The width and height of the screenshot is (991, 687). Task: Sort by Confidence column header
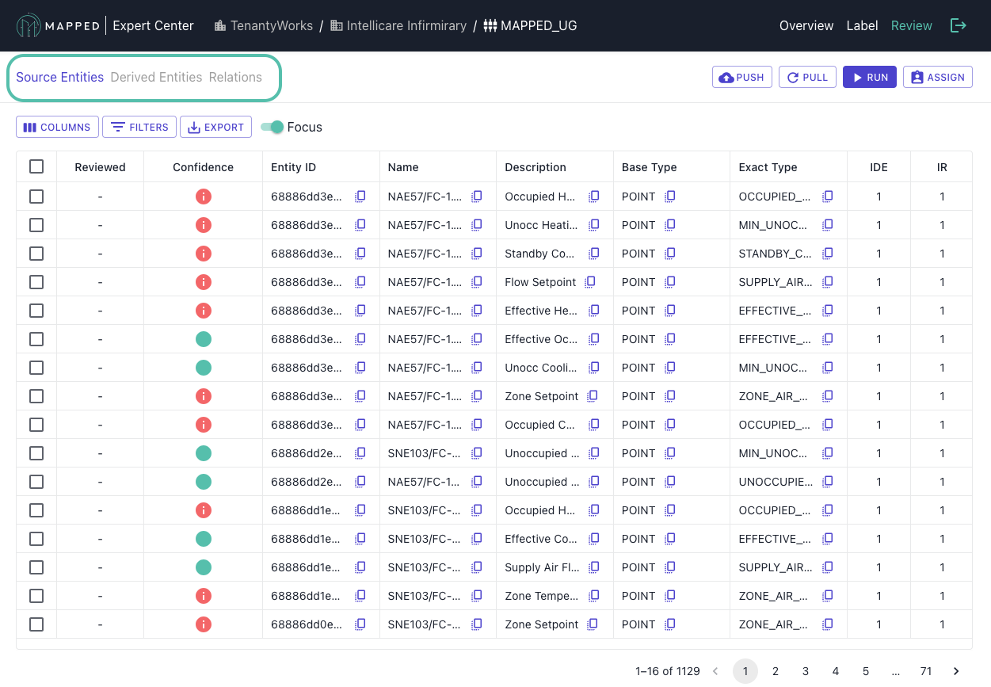[x=203, y=167]
